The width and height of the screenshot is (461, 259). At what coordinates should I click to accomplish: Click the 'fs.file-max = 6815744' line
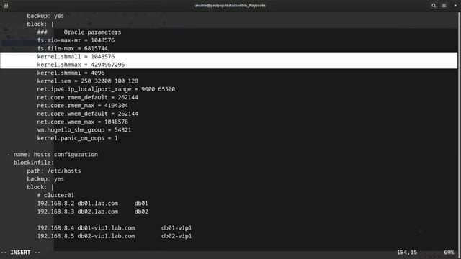pos(72,48)
